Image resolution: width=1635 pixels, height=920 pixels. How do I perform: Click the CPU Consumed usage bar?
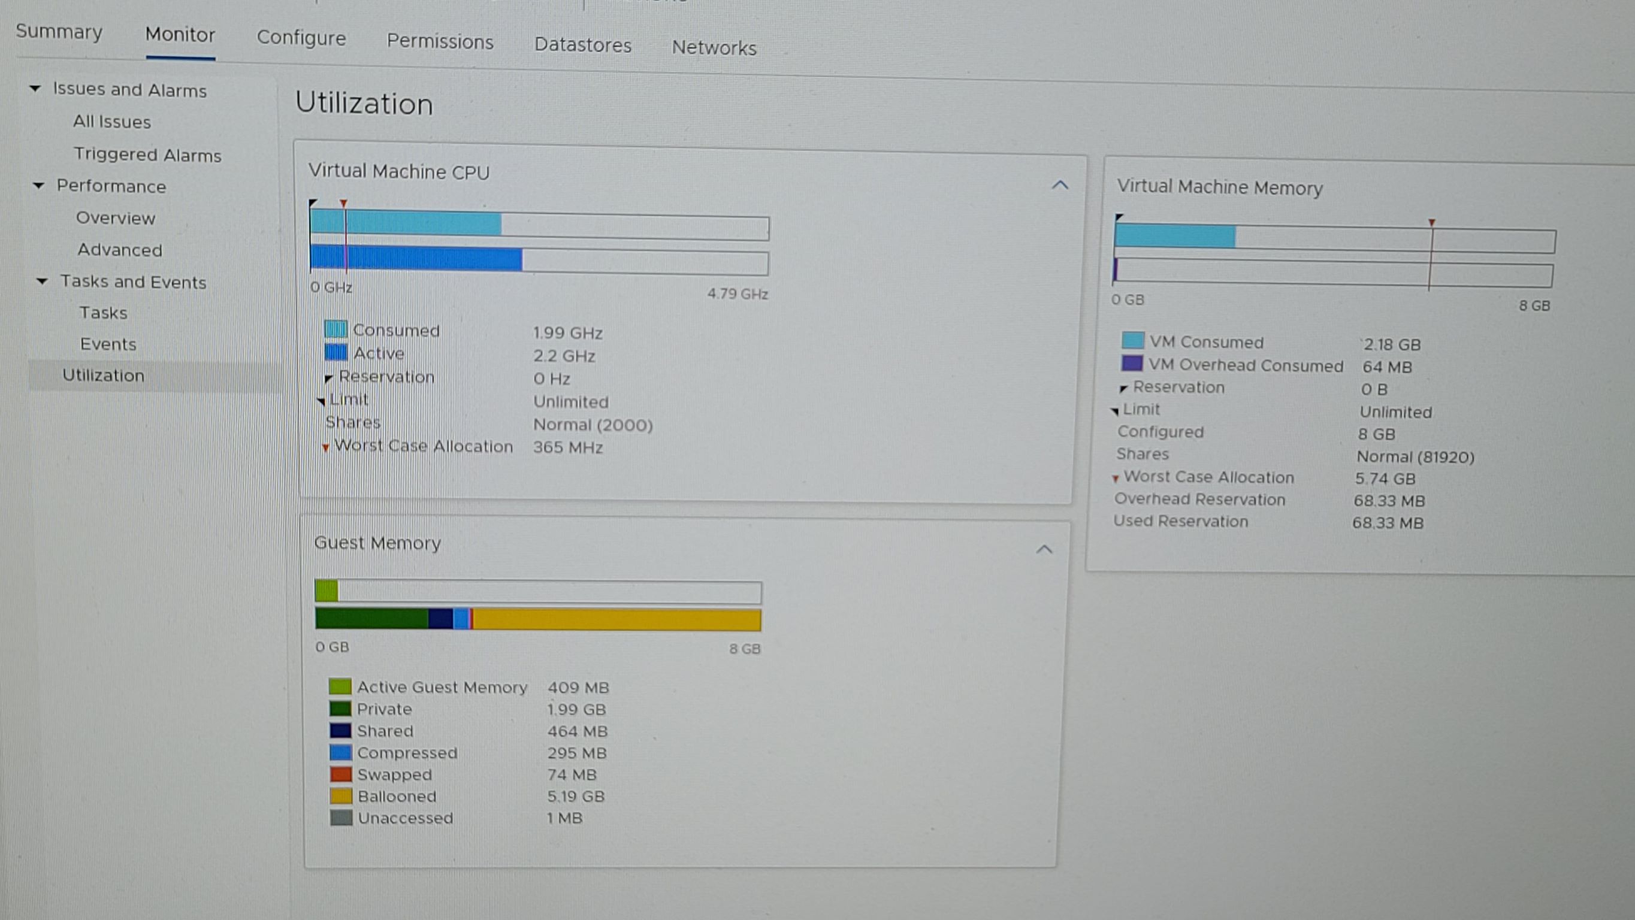click(x=406, y=223)
